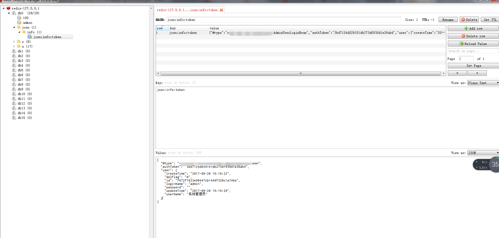
Task: Click the previous page arrow button
Action: 457,73
